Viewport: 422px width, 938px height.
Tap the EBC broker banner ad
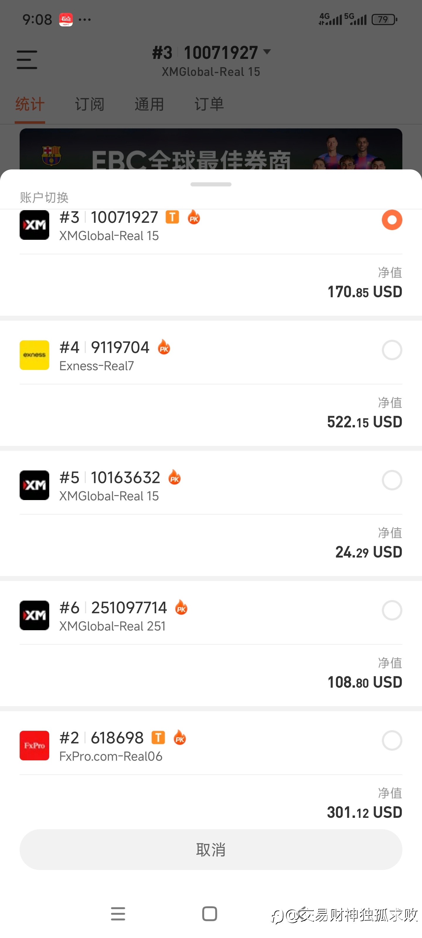pos(211,149)
